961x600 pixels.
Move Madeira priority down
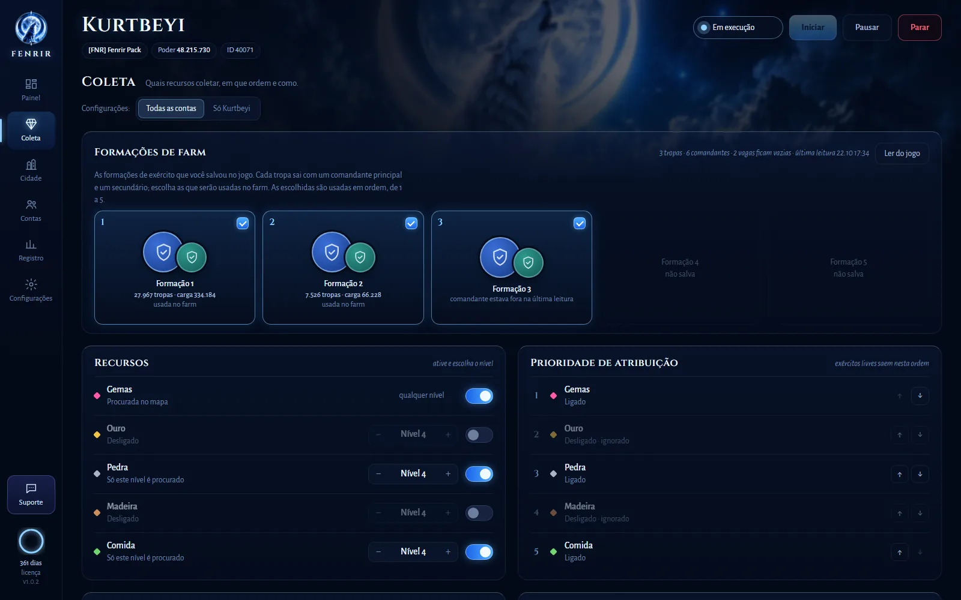click(920, 513)
